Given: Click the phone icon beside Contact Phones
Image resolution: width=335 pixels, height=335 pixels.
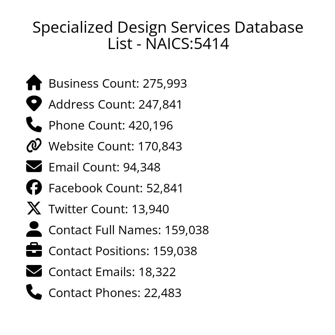Looking at the screenshot, I should [34, 292].
